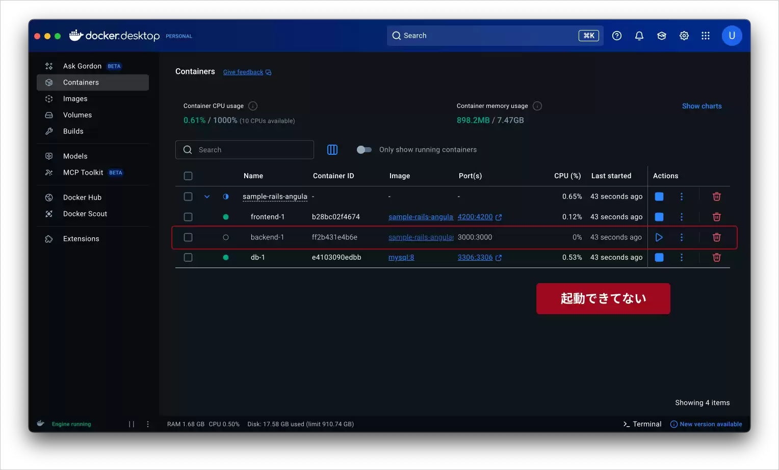
Task: Toggle Only show running containers
Action: [364, 150]
